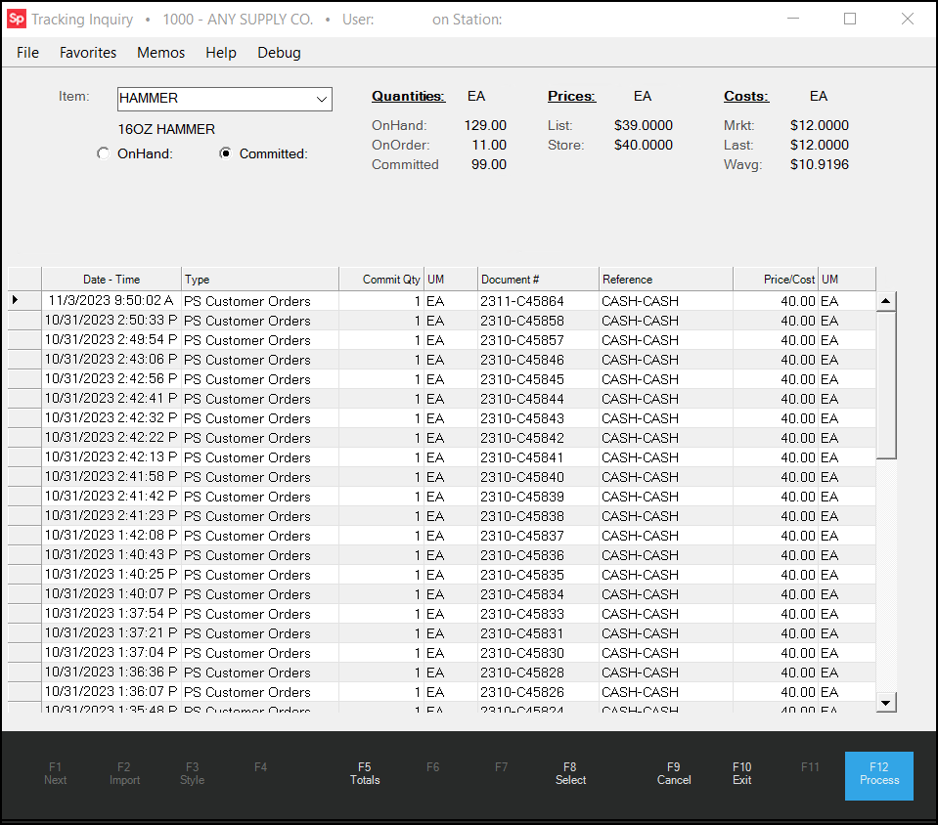
Task: Open the Debug menu
Action: click(279, 53)
